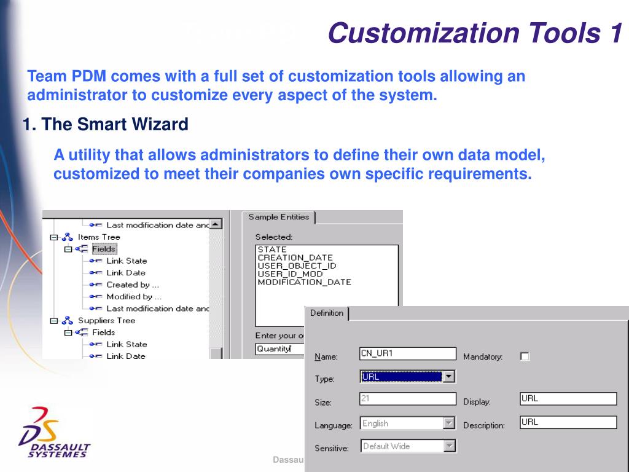Click the tree scrollbar up arrow
The image size is (629, 472).
216,224
